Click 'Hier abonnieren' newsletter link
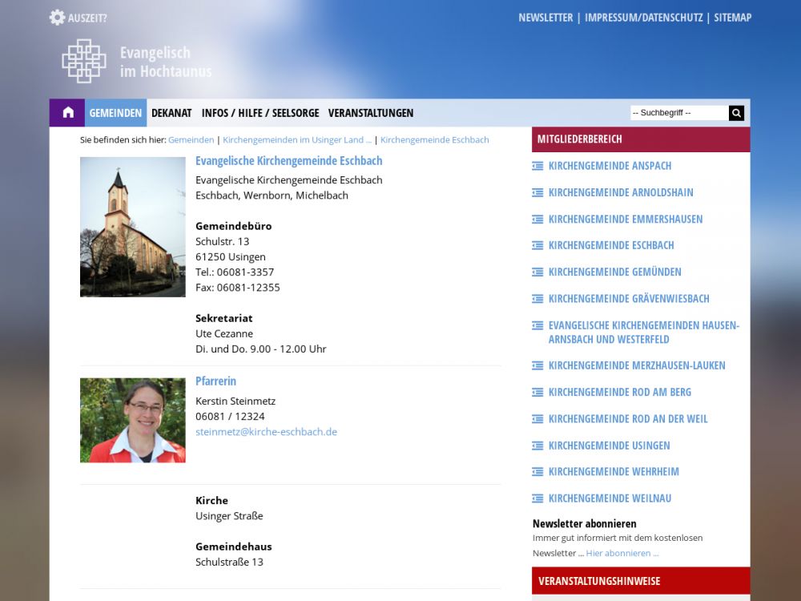The width and height of the screenshot is (801, 601). [x=622, y=553]
